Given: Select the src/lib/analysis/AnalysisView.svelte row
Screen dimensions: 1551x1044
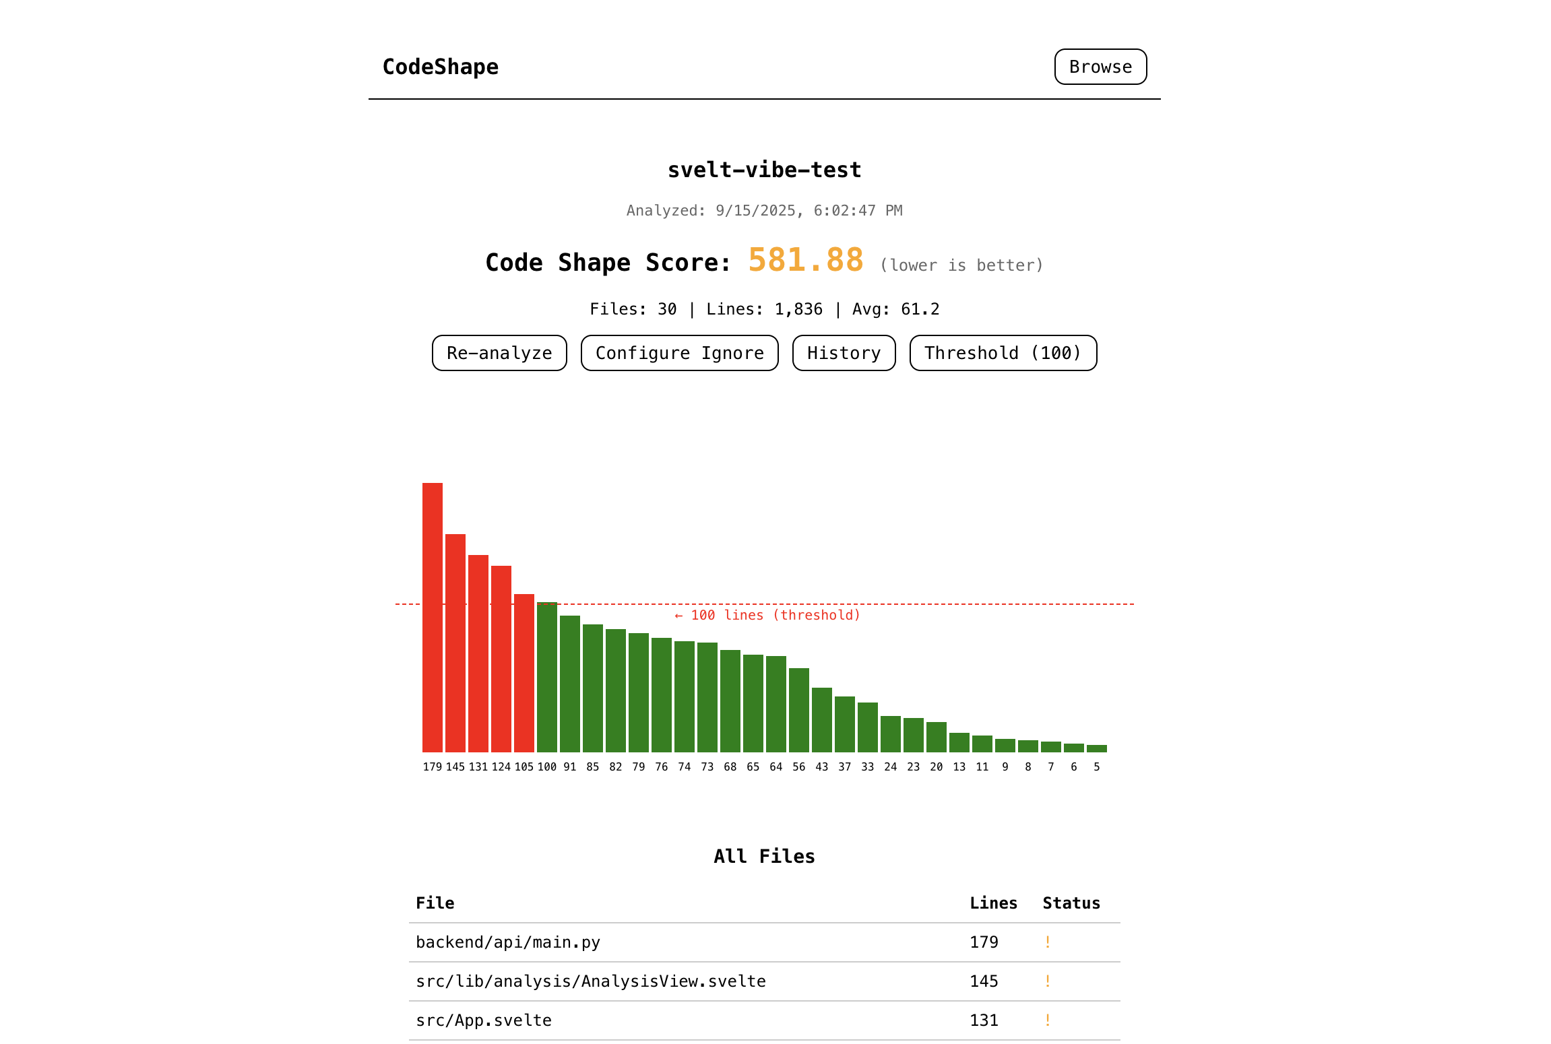Looking at the screenshot, I should coord(765,981).
